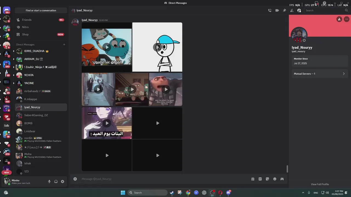Screen dimensions: 351x197
Task: Play the purple anime girl video
Action: pos(107,123)
